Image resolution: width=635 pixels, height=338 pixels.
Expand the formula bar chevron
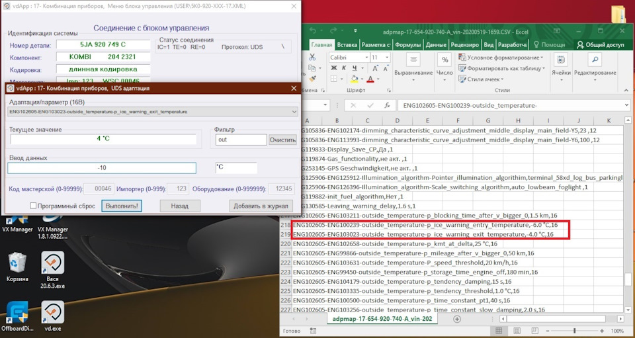(x=627, y=105)
